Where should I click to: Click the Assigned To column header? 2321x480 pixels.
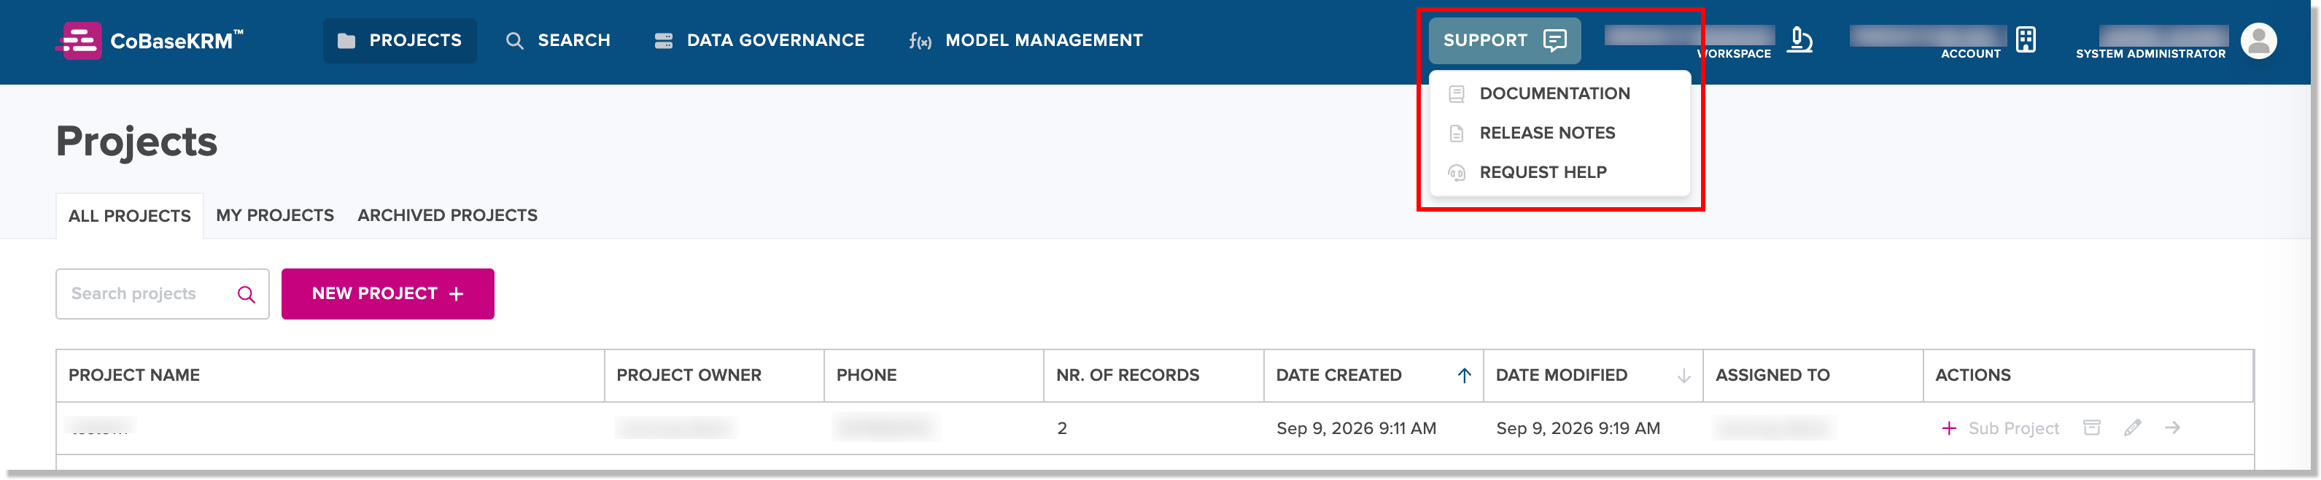click(x=1813, y=376)
